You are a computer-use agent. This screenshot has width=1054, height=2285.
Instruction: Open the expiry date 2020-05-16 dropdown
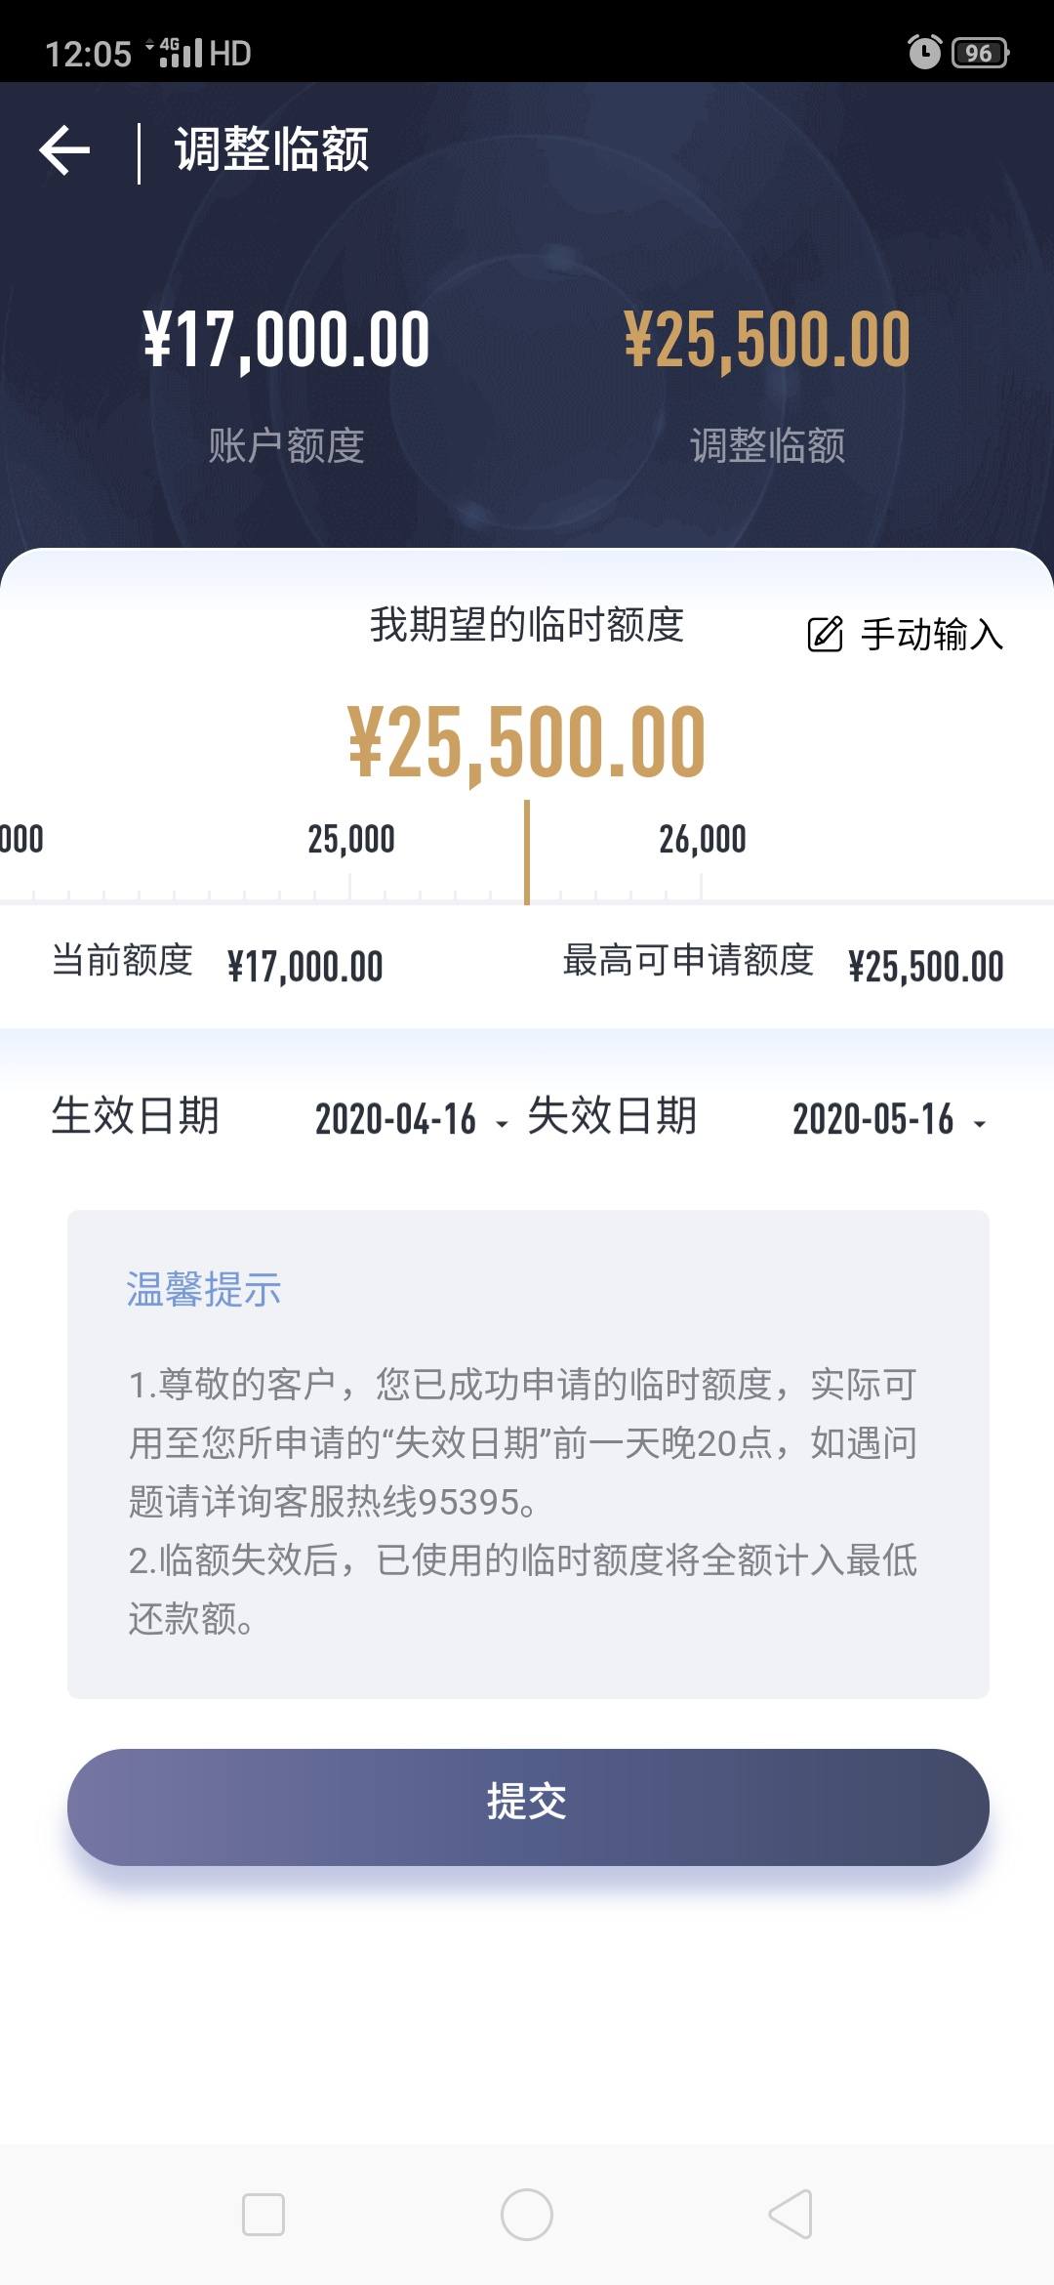888,1119
